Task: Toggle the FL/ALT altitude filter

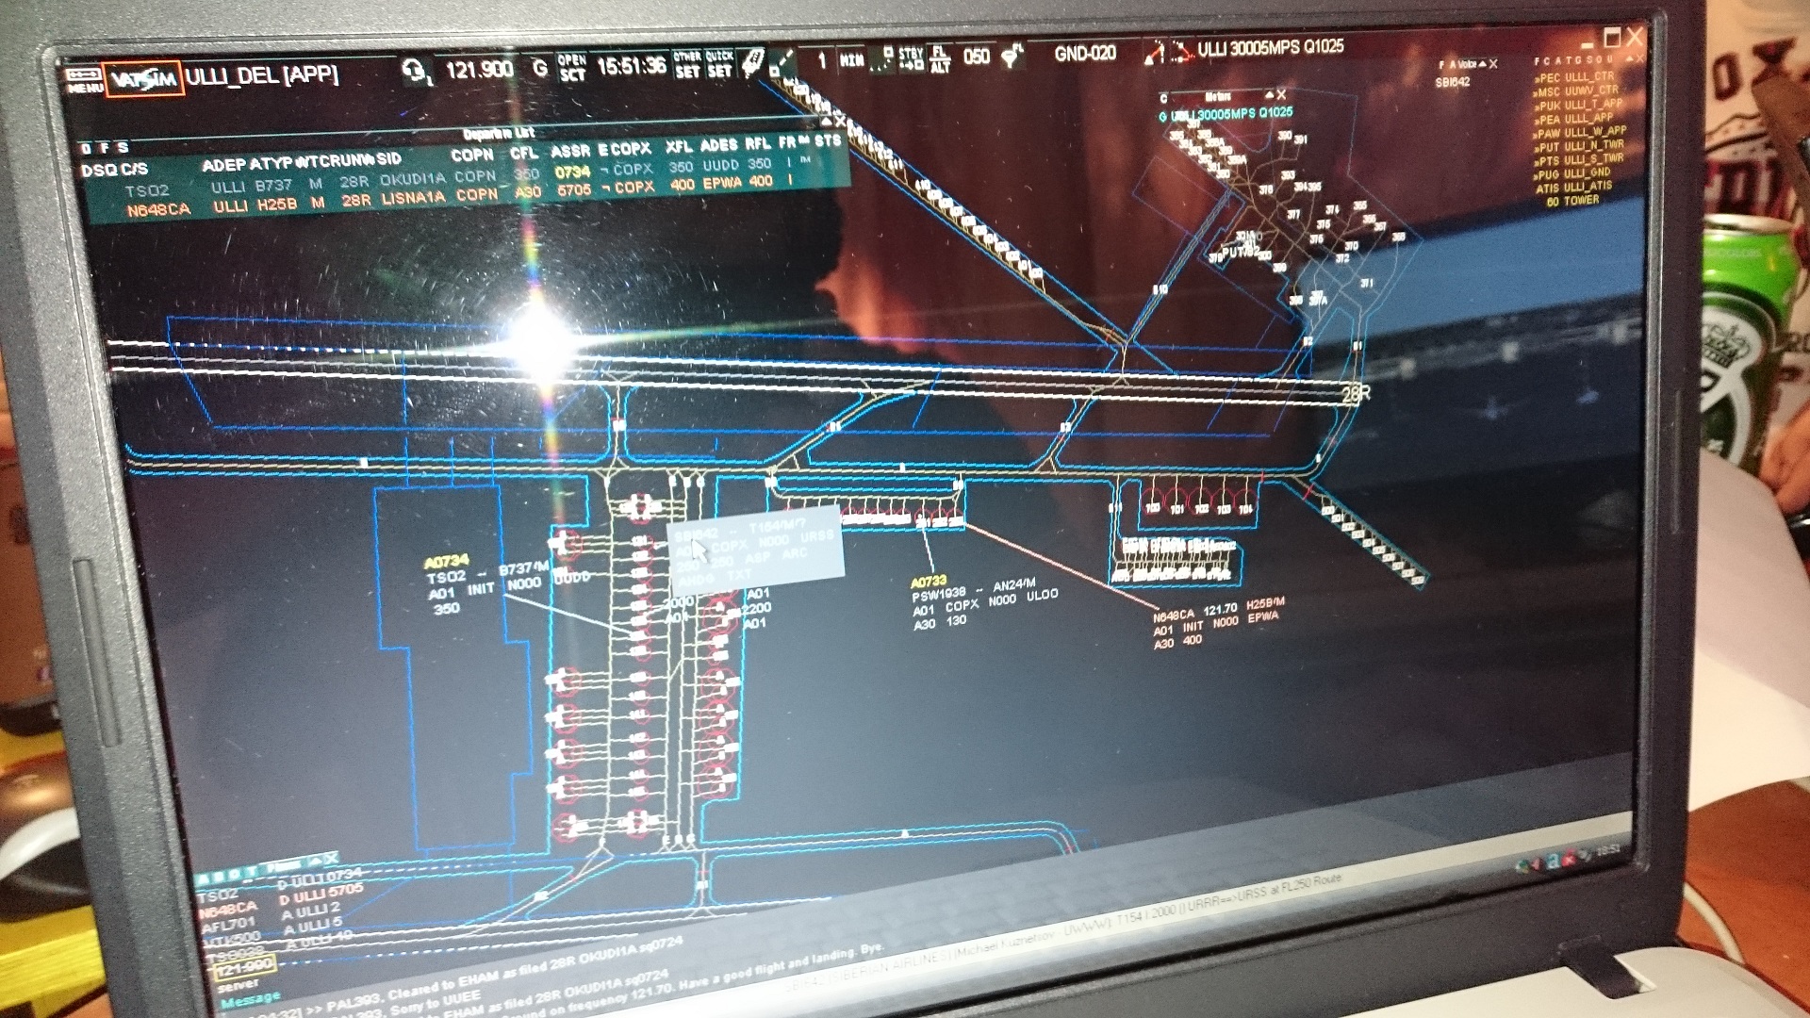Action: click(x=940, y=58)
